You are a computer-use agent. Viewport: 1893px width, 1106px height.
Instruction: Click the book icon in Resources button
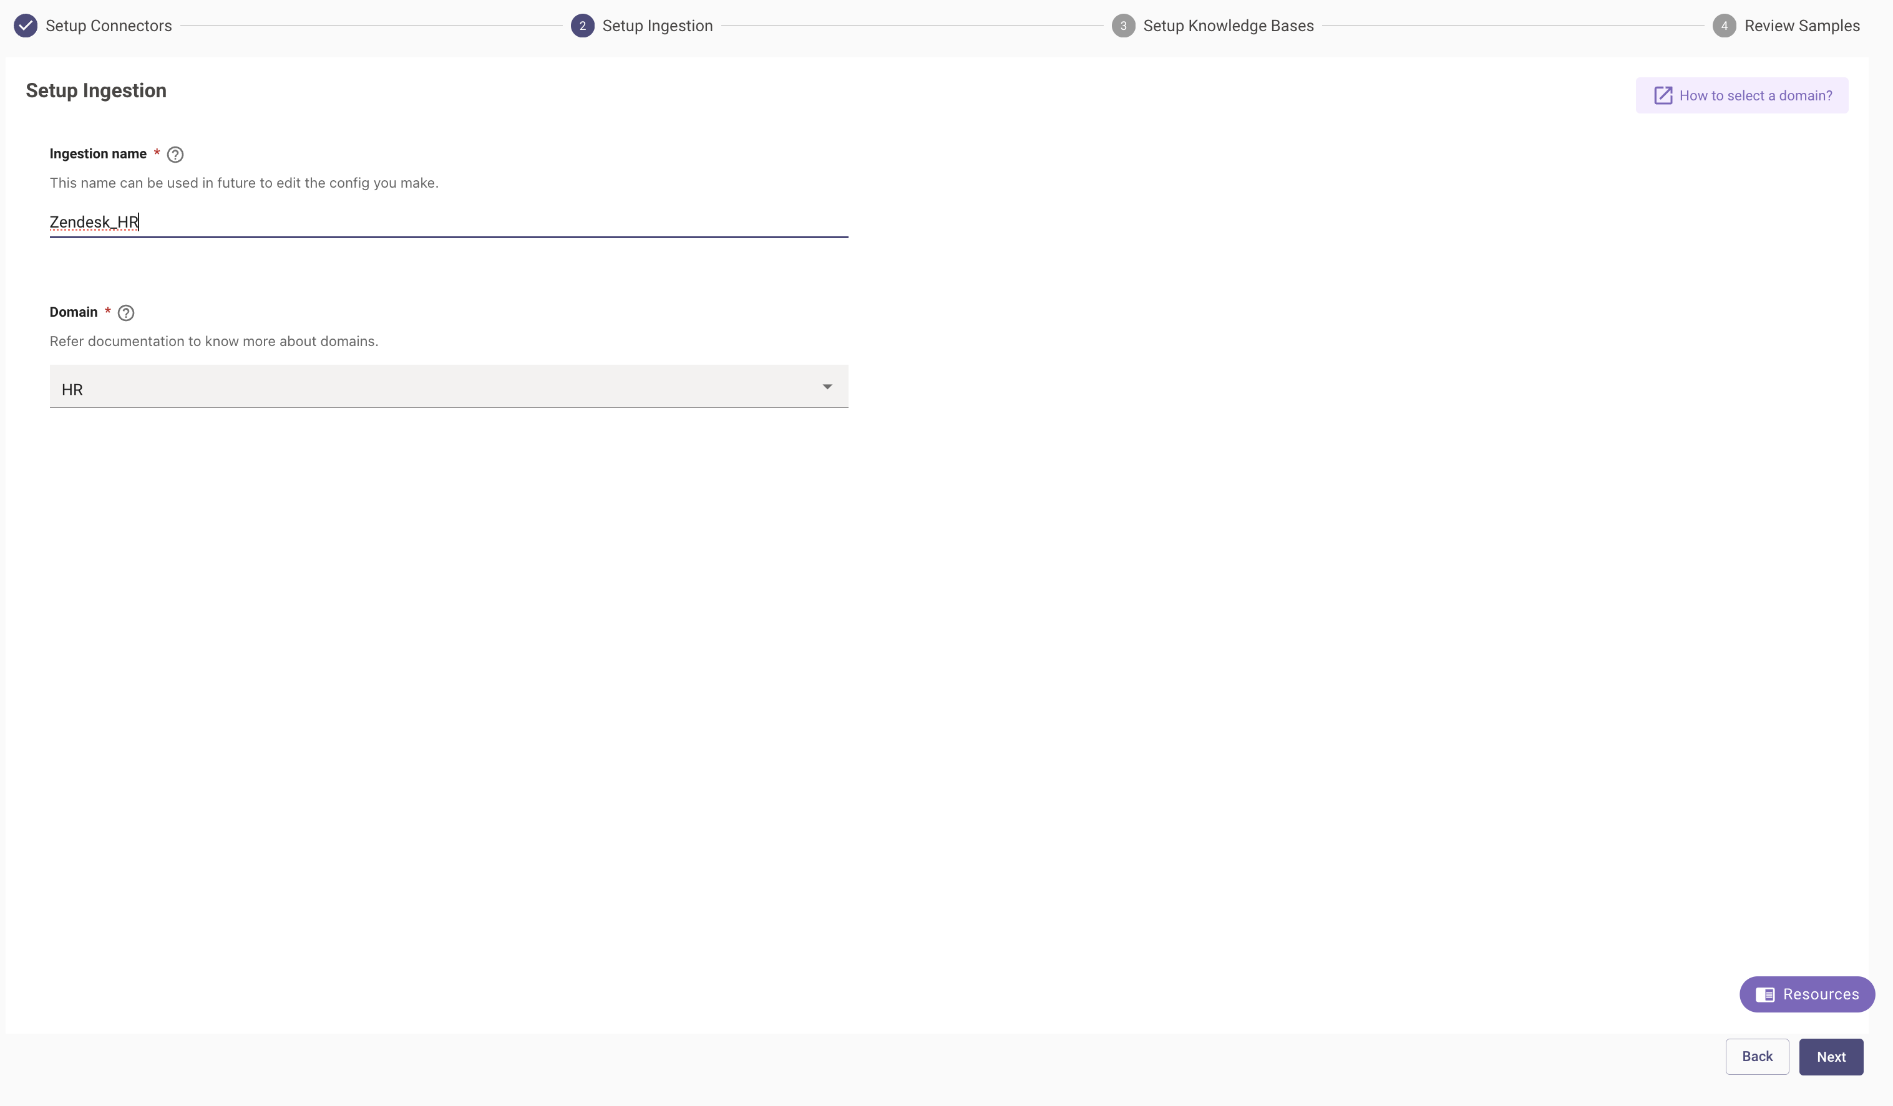pyautogui.click(x=1764, y=995)
